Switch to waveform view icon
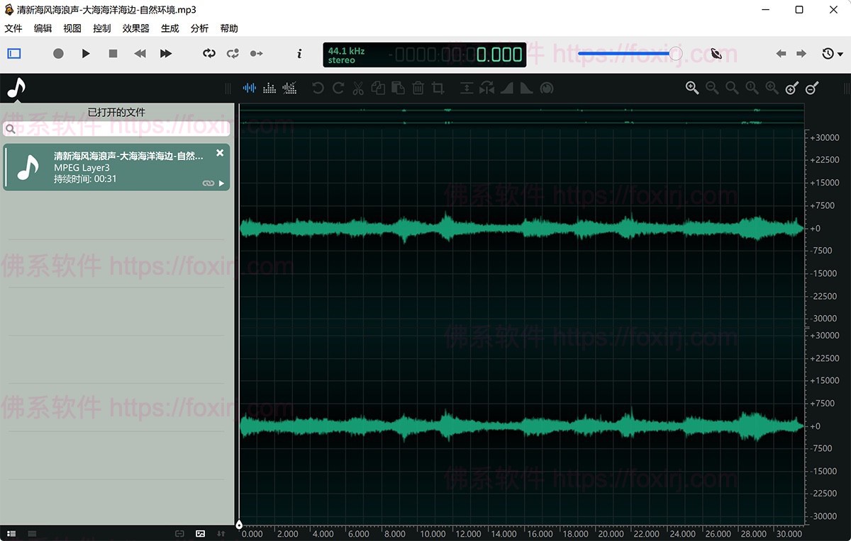Screen dimensions: 851x541 pos(250,89)
